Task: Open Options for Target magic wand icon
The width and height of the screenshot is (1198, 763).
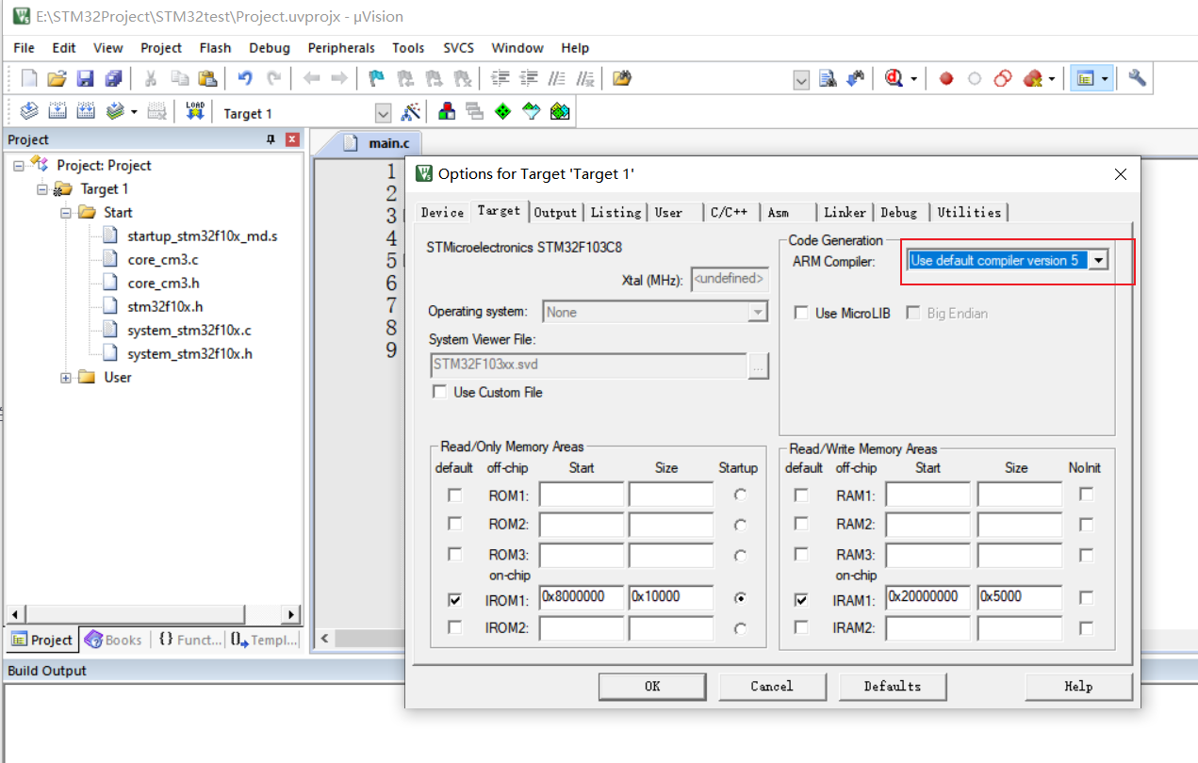Action: pos(410,112)
